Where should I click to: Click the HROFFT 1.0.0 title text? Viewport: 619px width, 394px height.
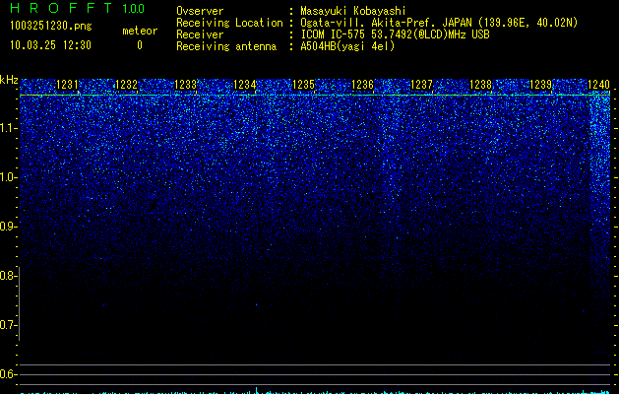coord(77,8)
